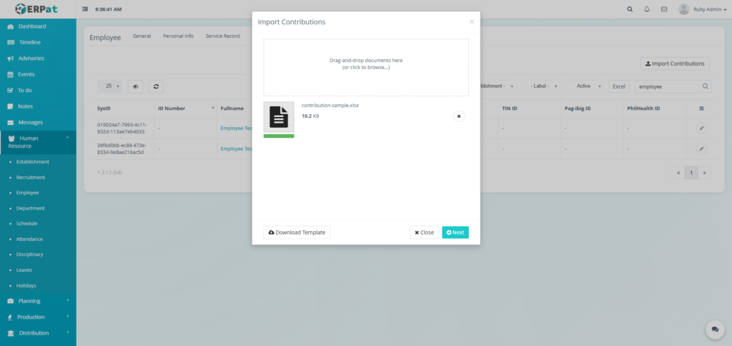Click the table menu hamburger icon
Screen dimensions: 732x346
point(701,108)
